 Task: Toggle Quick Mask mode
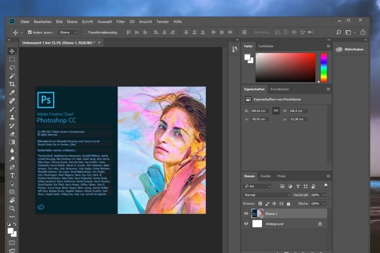click(12, 243)
